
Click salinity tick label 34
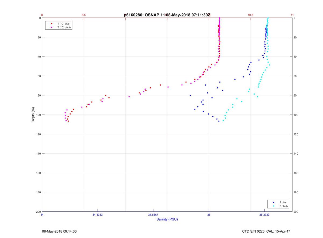(x=42, y=215)
